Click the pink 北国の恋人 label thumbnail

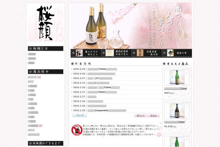coord(110,53)
